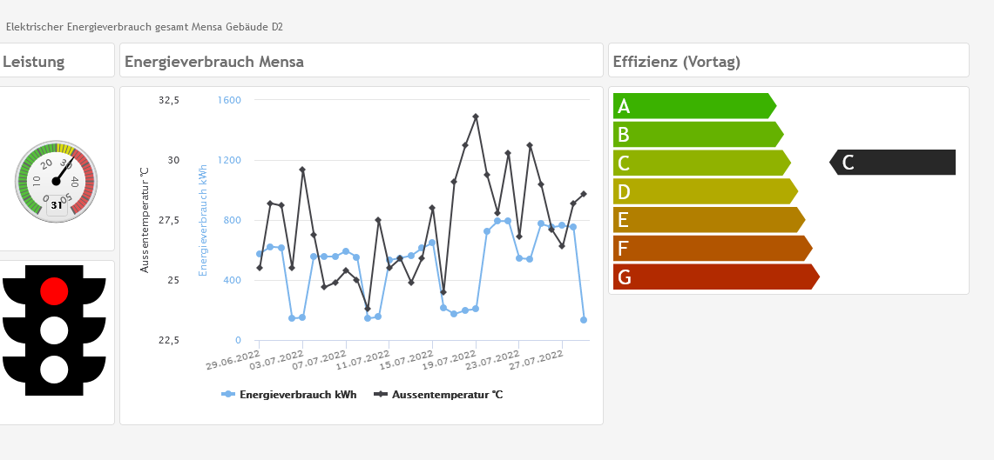
Task: Click the power gauge dial showing 31
Action: click(56, 182)
